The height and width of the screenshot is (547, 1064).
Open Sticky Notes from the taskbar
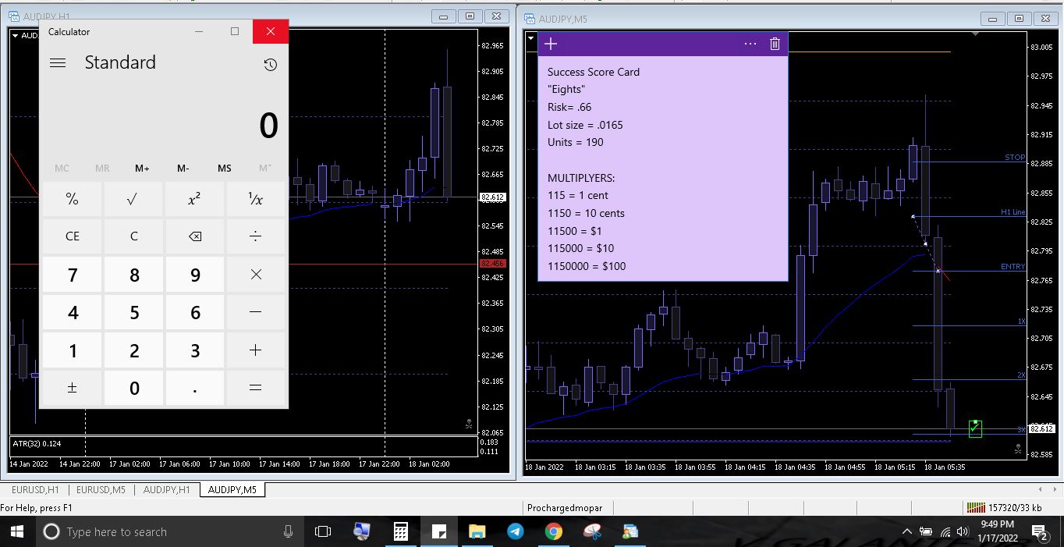[x=438, y=531]
